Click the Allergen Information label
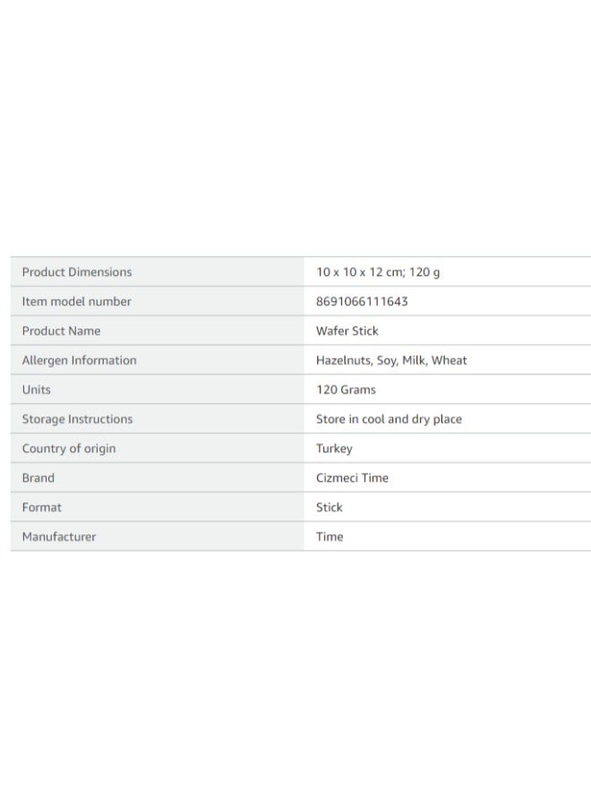Viewport: 591px width, 806px height. [79, 360]
